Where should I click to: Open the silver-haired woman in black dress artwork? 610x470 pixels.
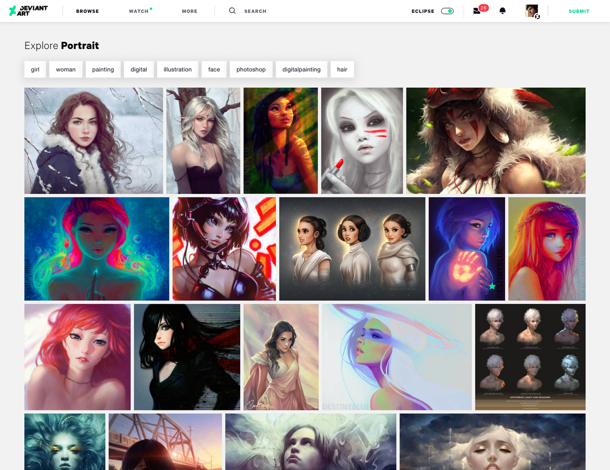pyautogui.click(x=203, y=141)
